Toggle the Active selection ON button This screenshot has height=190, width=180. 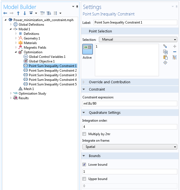(88, 49)
